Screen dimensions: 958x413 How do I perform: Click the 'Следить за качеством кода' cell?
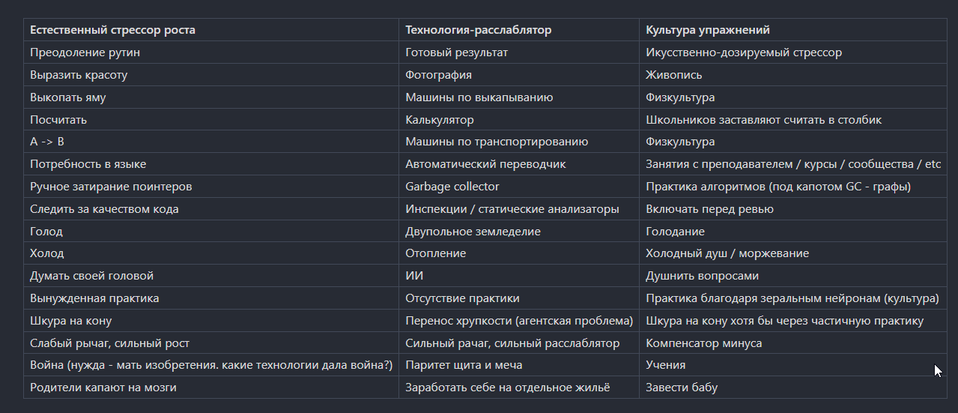tap(104, 209)
